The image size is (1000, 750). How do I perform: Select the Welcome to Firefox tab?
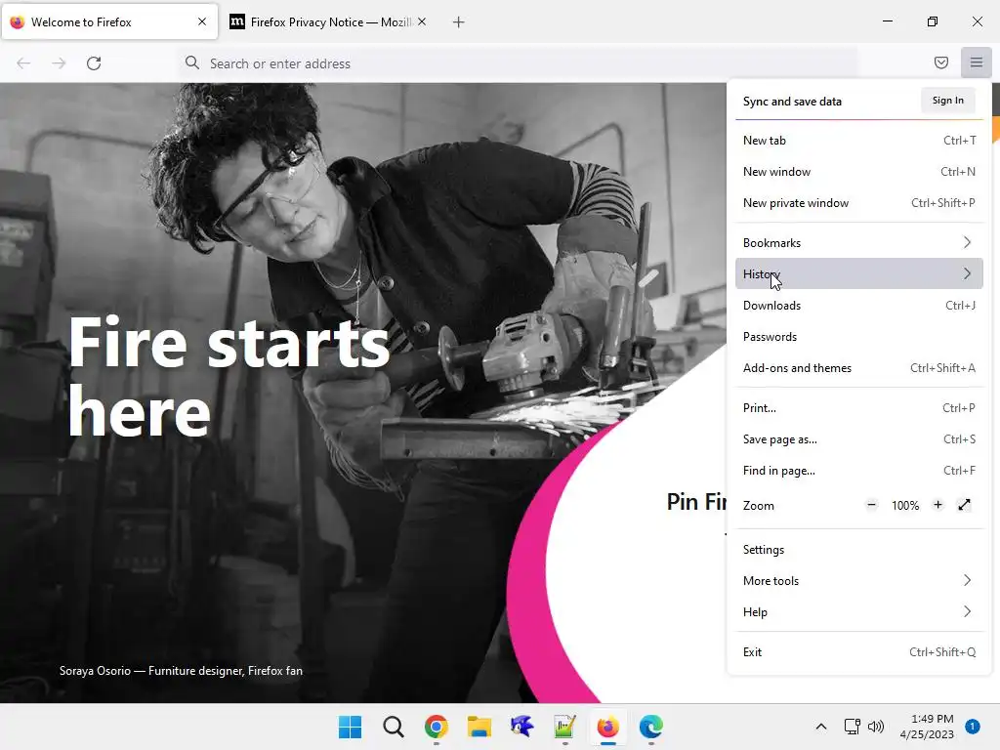[109, 22]
